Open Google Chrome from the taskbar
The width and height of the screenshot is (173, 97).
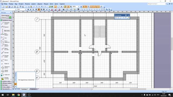point(19,95)
